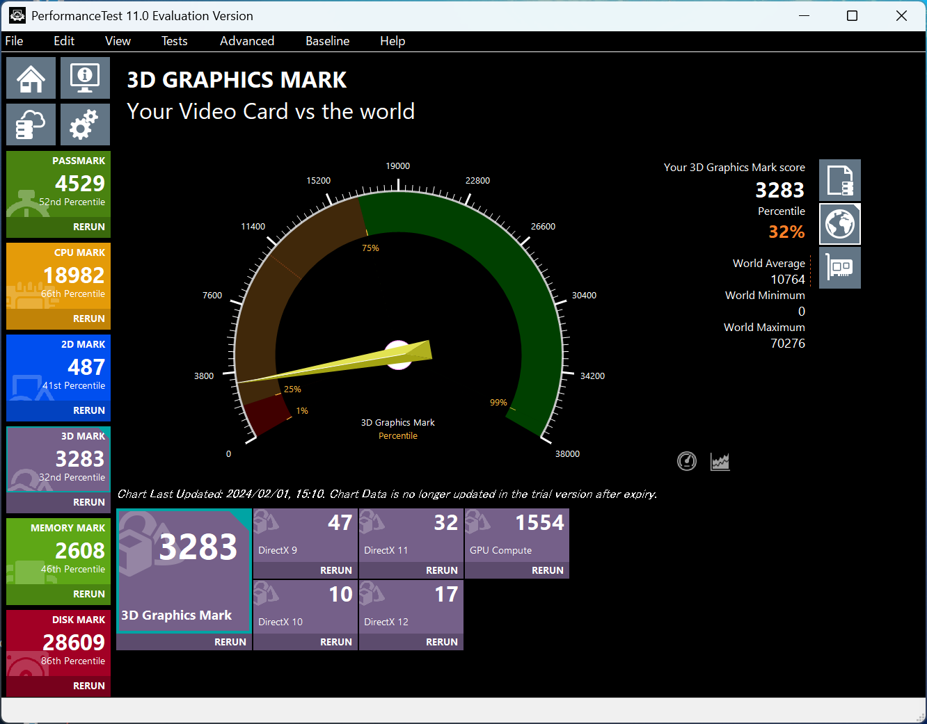The image size is (927, 724).
Task: Open preferences via the gears icon
Action: pyautogui.click(x=85, y=124)
